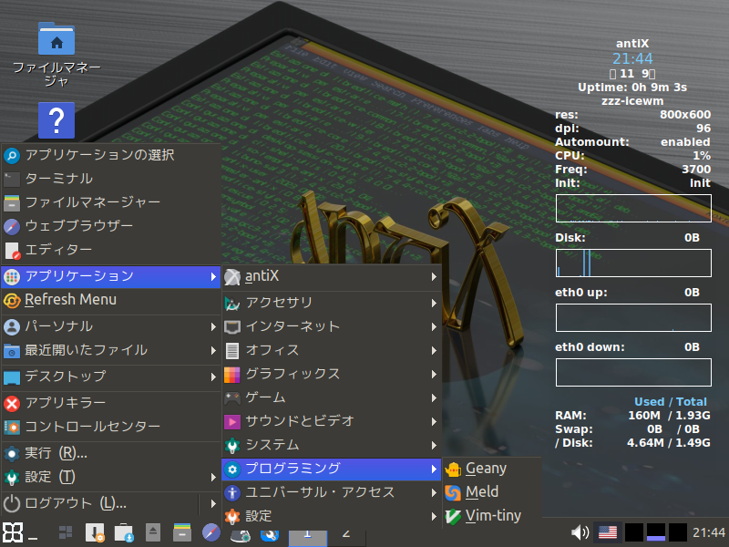
Task: Expand the デスクトップ submenu
Action: point(110,377)
